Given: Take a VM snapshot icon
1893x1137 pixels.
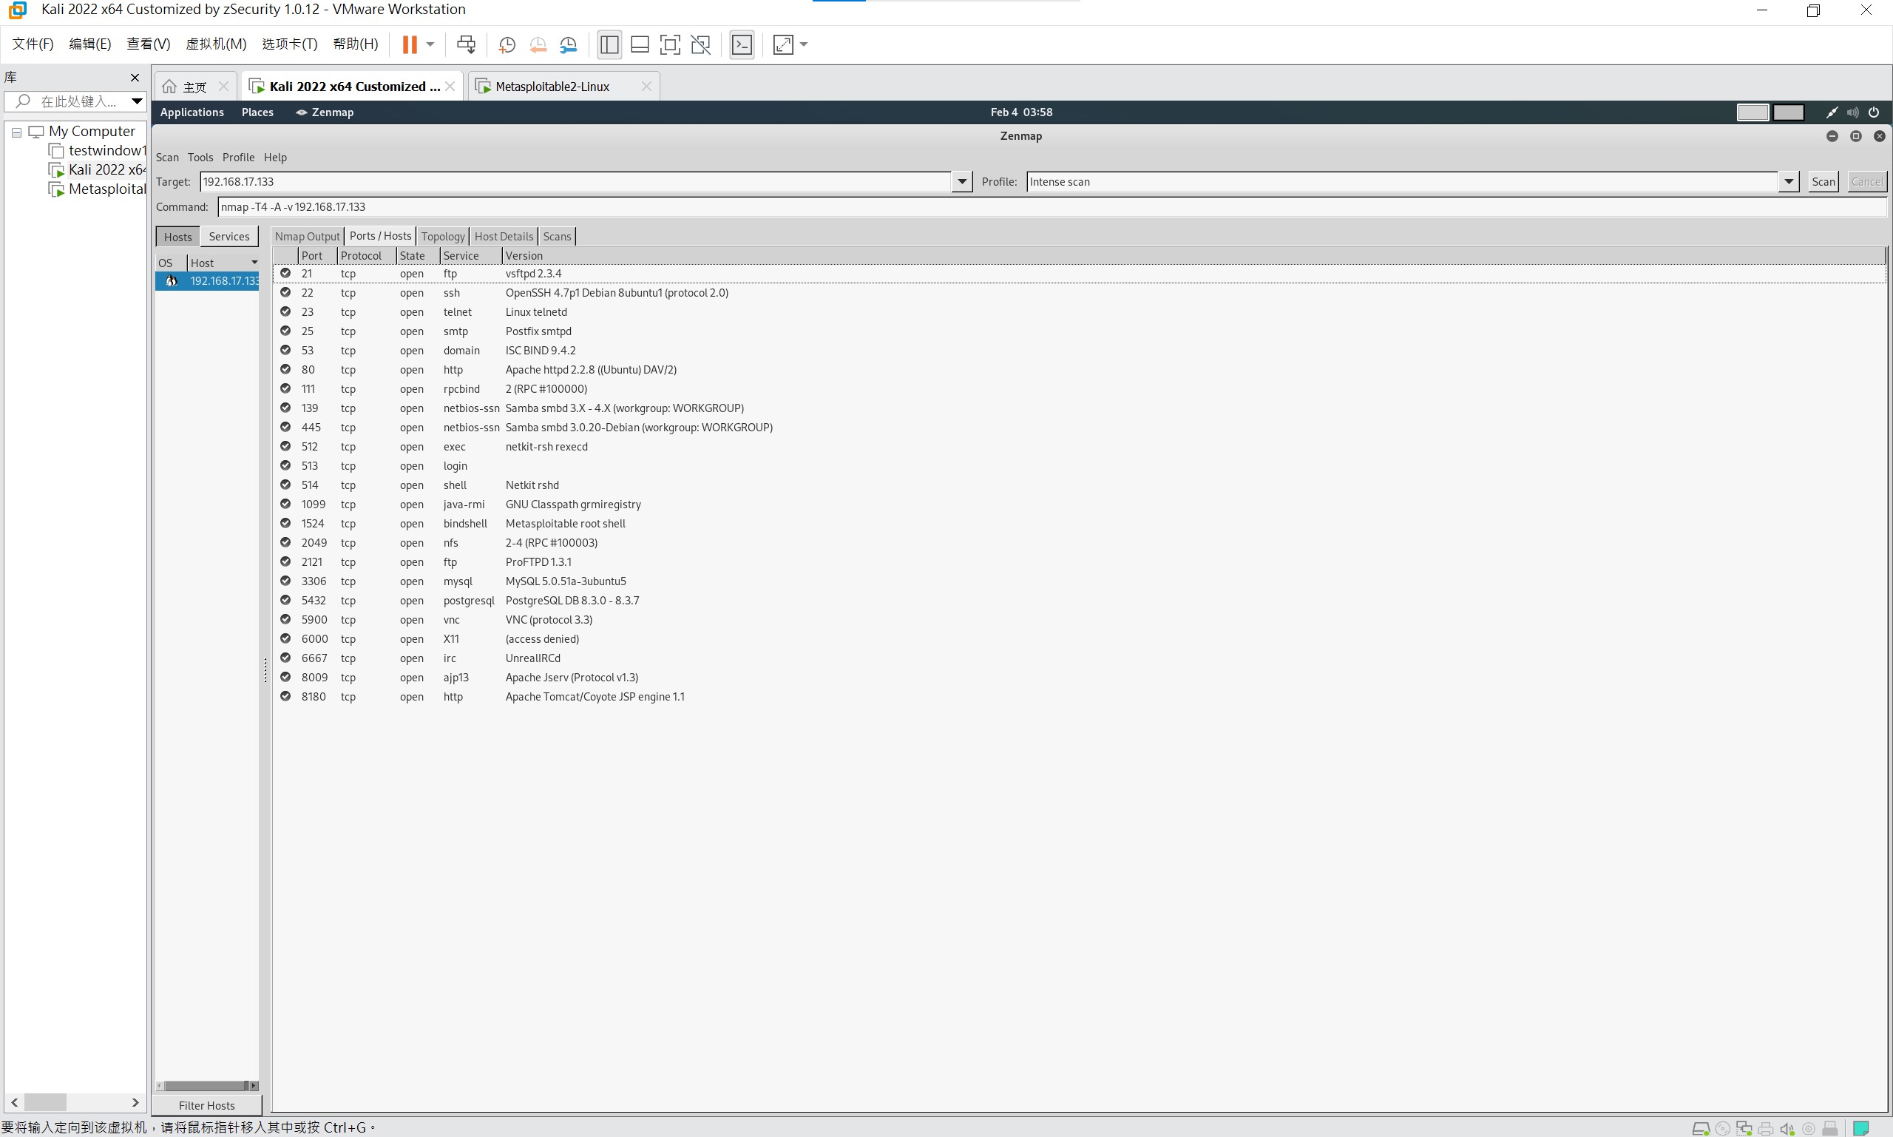Looking at the screenshot, I should 507,44.
